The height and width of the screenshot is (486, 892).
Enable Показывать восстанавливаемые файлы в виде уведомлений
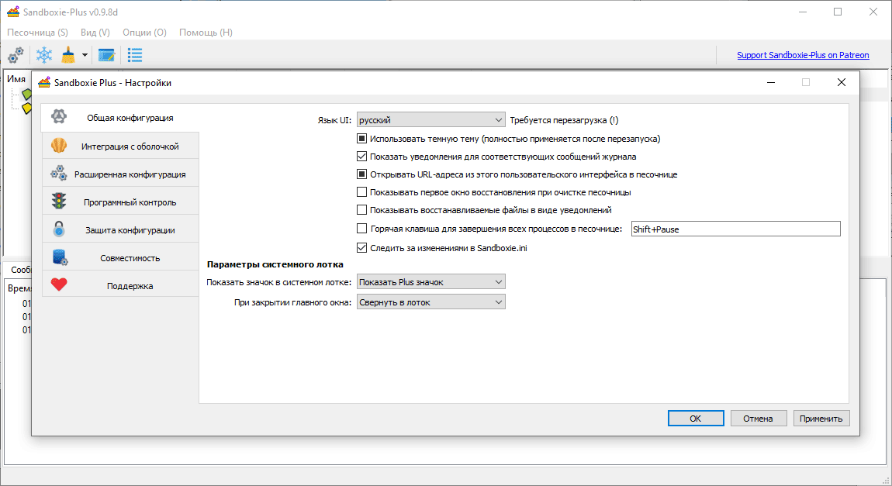(x=361, y=210)
